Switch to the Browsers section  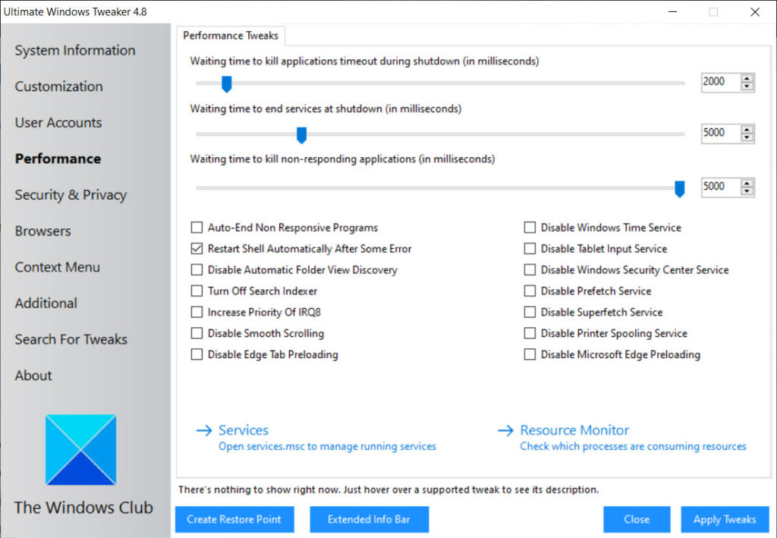click(42, 231)
